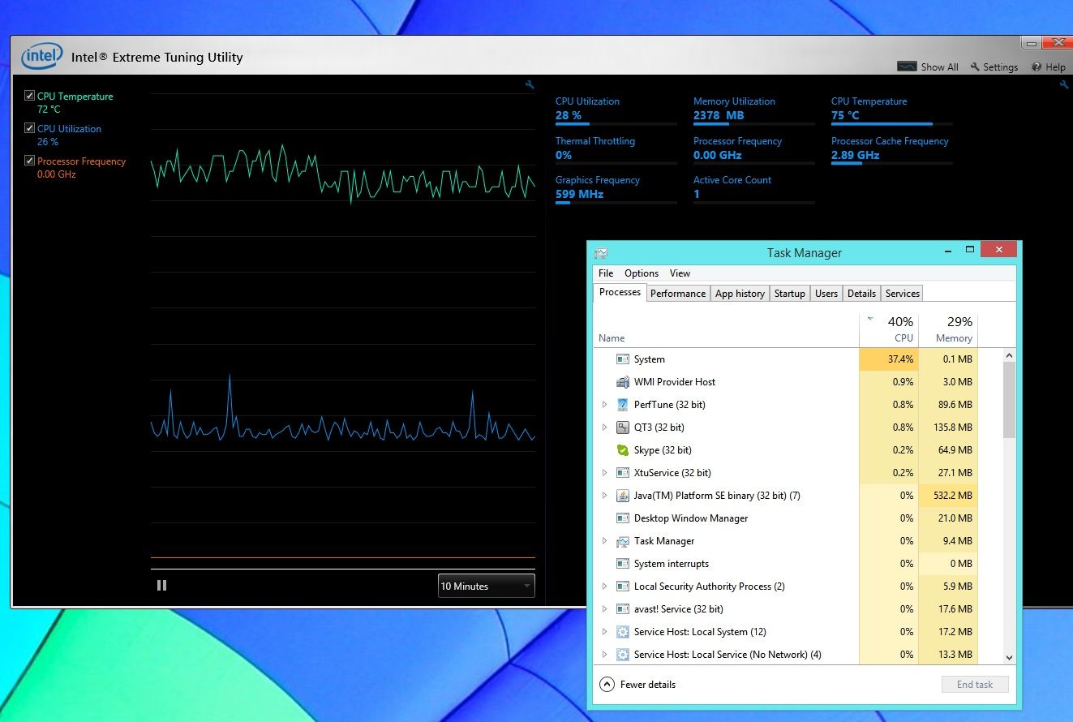This screenshot has width=1073, height=722.
Task: Expand avast! Service (32 bit) row
Action: click(x=604, y=608)
